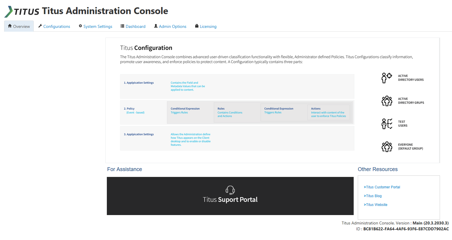Image resolution: width=452 pixels, height=240 pixels.
Task: Click the Titus Support Portal banner
Action: (x=230, y=196)
